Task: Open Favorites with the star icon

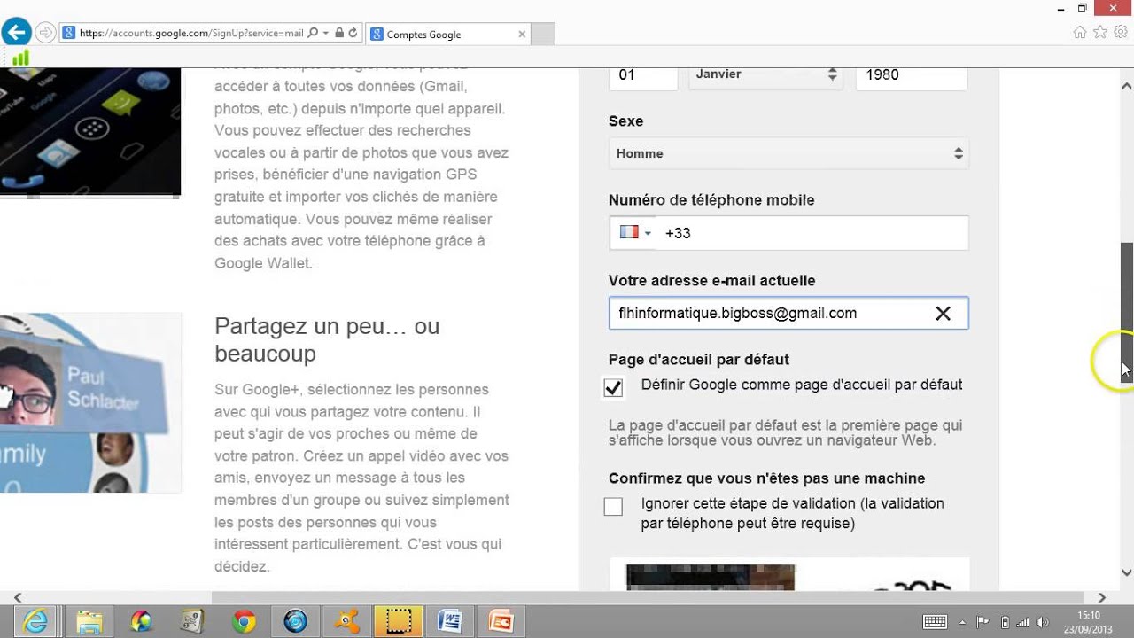Action: point(1100,32)
